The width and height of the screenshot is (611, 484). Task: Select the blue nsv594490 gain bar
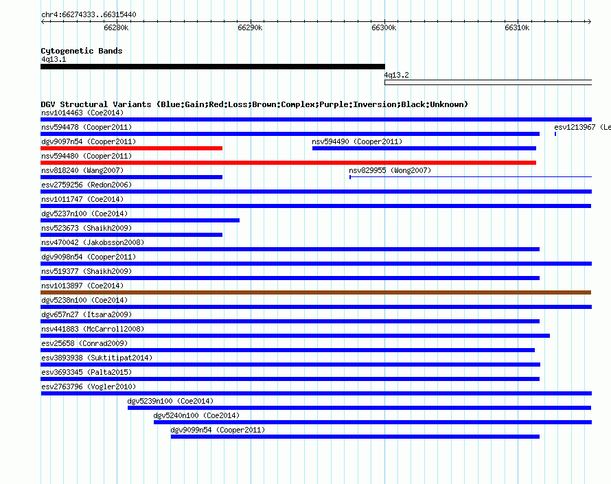click(424, 148)
